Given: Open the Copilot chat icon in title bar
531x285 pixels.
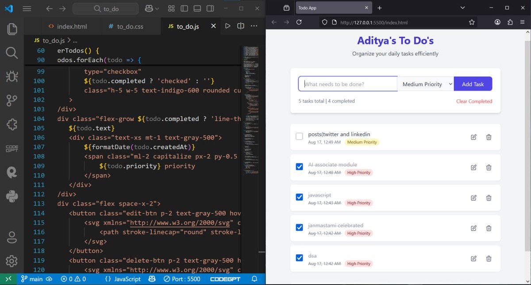Looking at the screenshot, I should click(x=149, y=8).
